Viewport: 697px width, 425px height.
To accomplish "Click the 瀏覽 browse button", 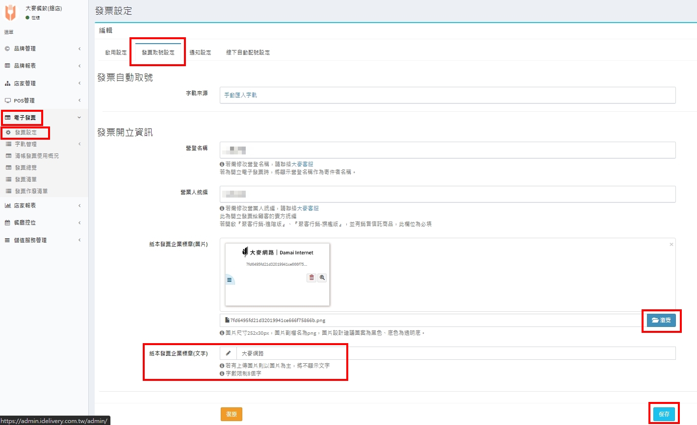I will click(661, 320).
